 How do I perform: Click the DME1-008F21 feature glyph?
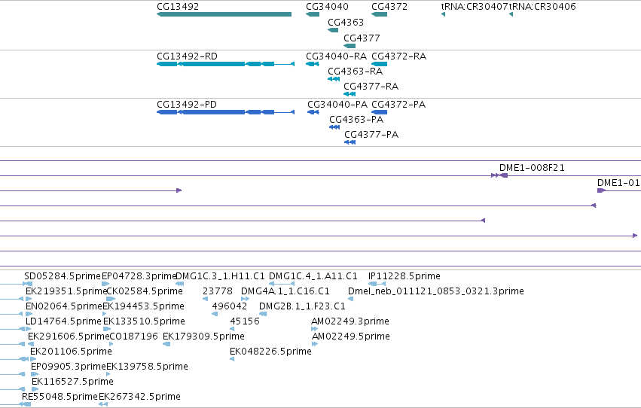[499, 175]
